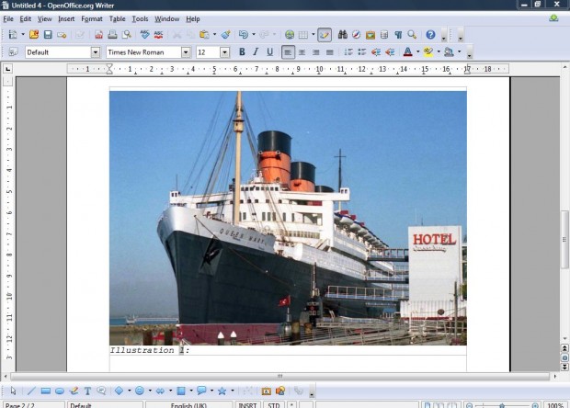Expand the Font Name dropdown
This screenshot has height=408, width=570.
[x=186, y=52]
